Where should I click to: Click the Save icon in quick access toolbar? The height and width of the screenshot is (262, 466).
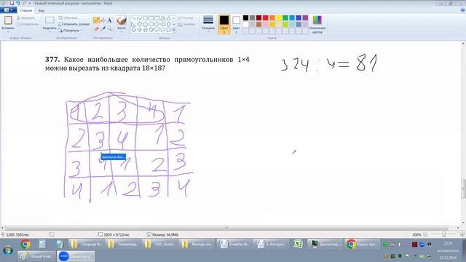pos(12,3)
